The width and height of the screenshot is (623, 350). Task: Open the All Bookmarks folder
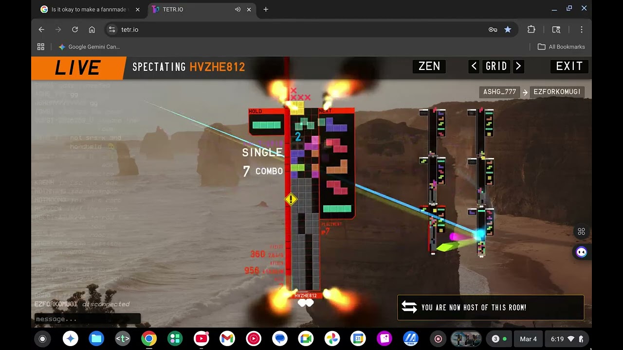[x=561, y=47]
